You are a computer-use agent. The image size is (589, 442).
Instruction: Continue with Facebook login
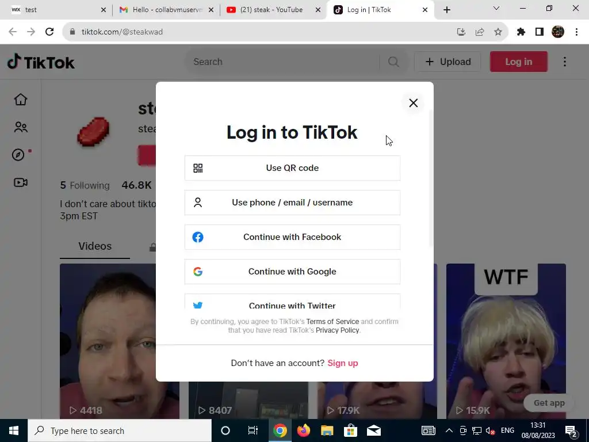(292, 237)
